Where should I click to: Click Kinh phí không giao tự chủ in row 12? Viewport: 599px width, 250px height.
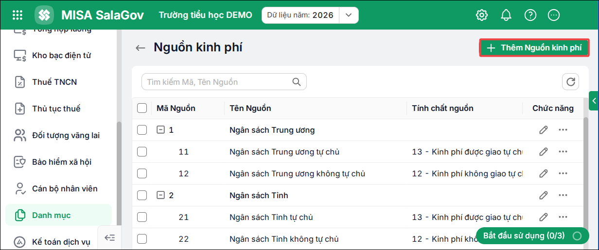467,173
